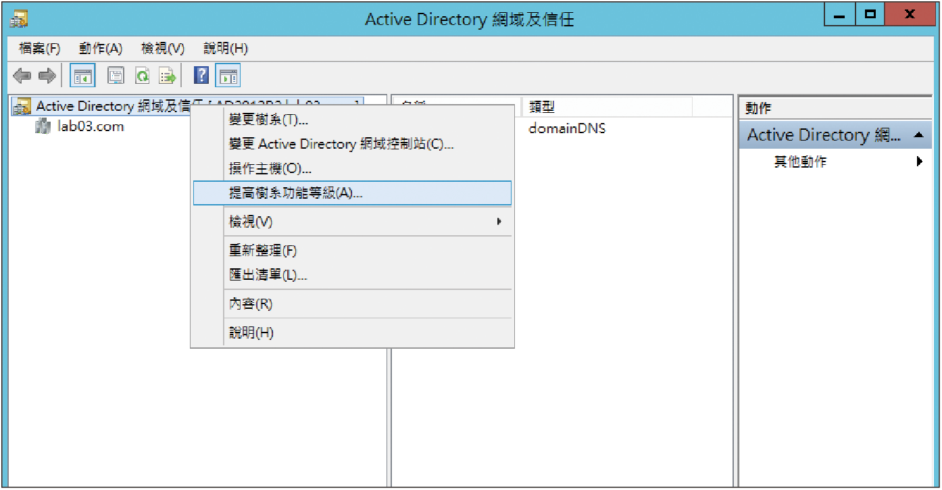Select 變更 Active Directory 網域控制站(C)...

click(351, 144)
